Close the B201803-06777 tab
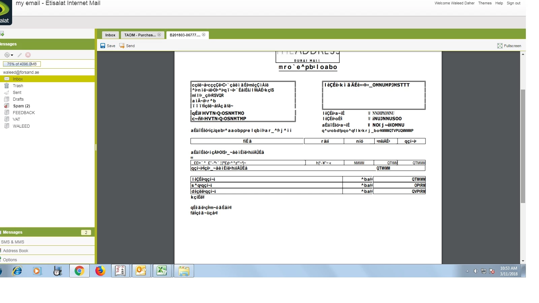 point(204,35)
